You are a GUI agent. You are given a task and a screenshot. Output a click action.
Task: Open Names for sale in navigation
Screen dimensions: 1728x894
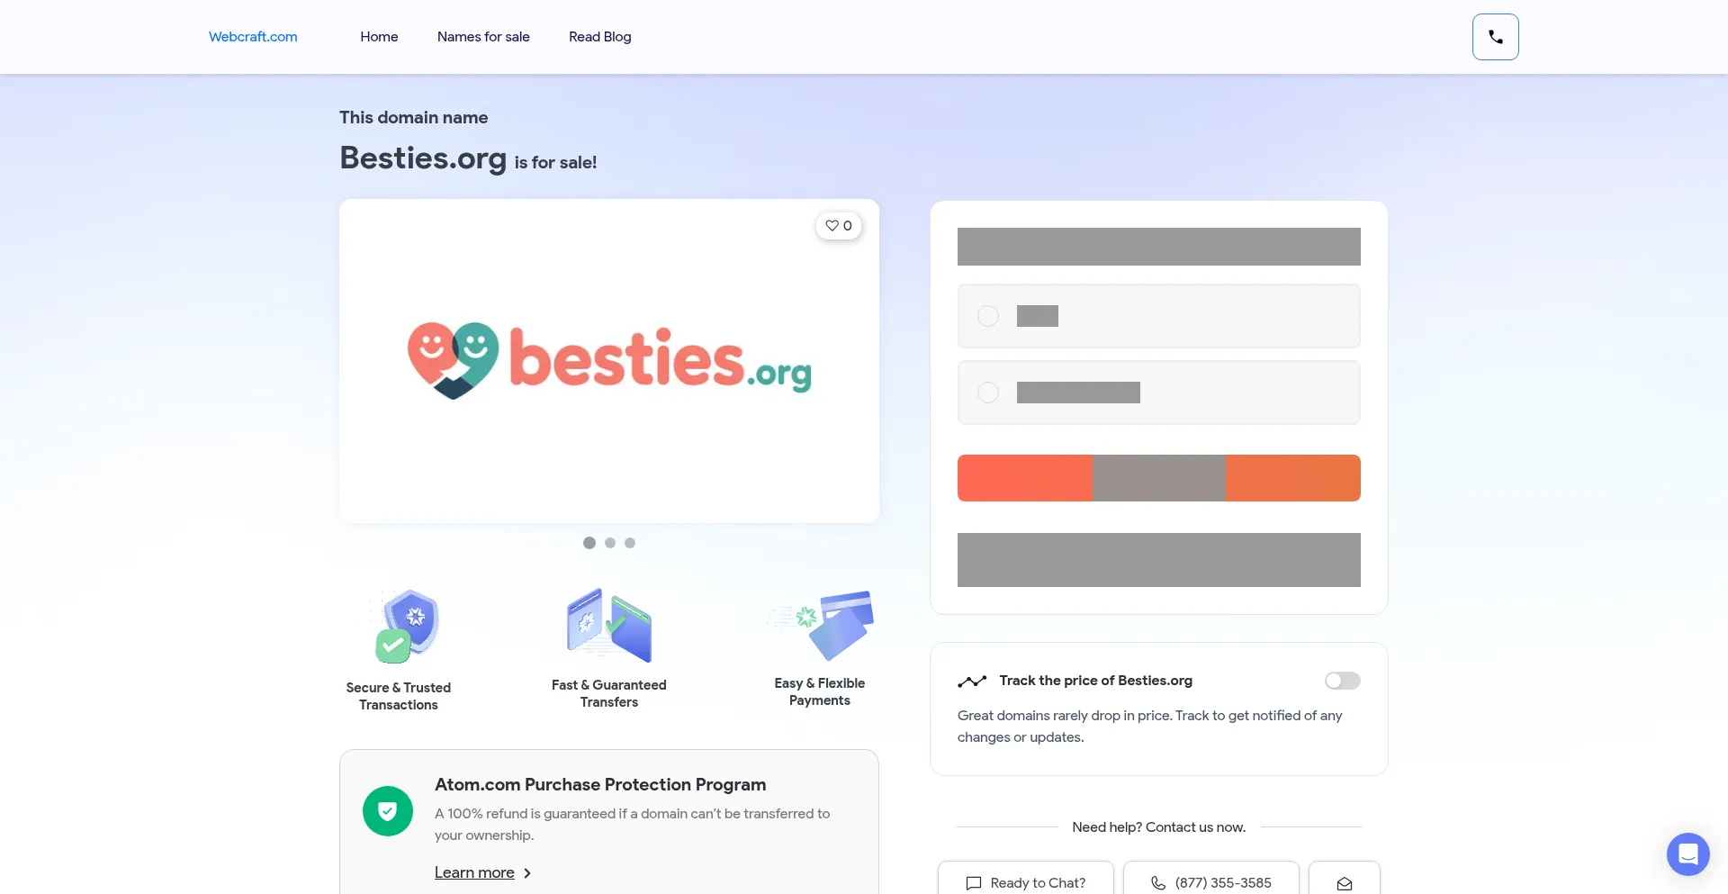pos(483,37)
